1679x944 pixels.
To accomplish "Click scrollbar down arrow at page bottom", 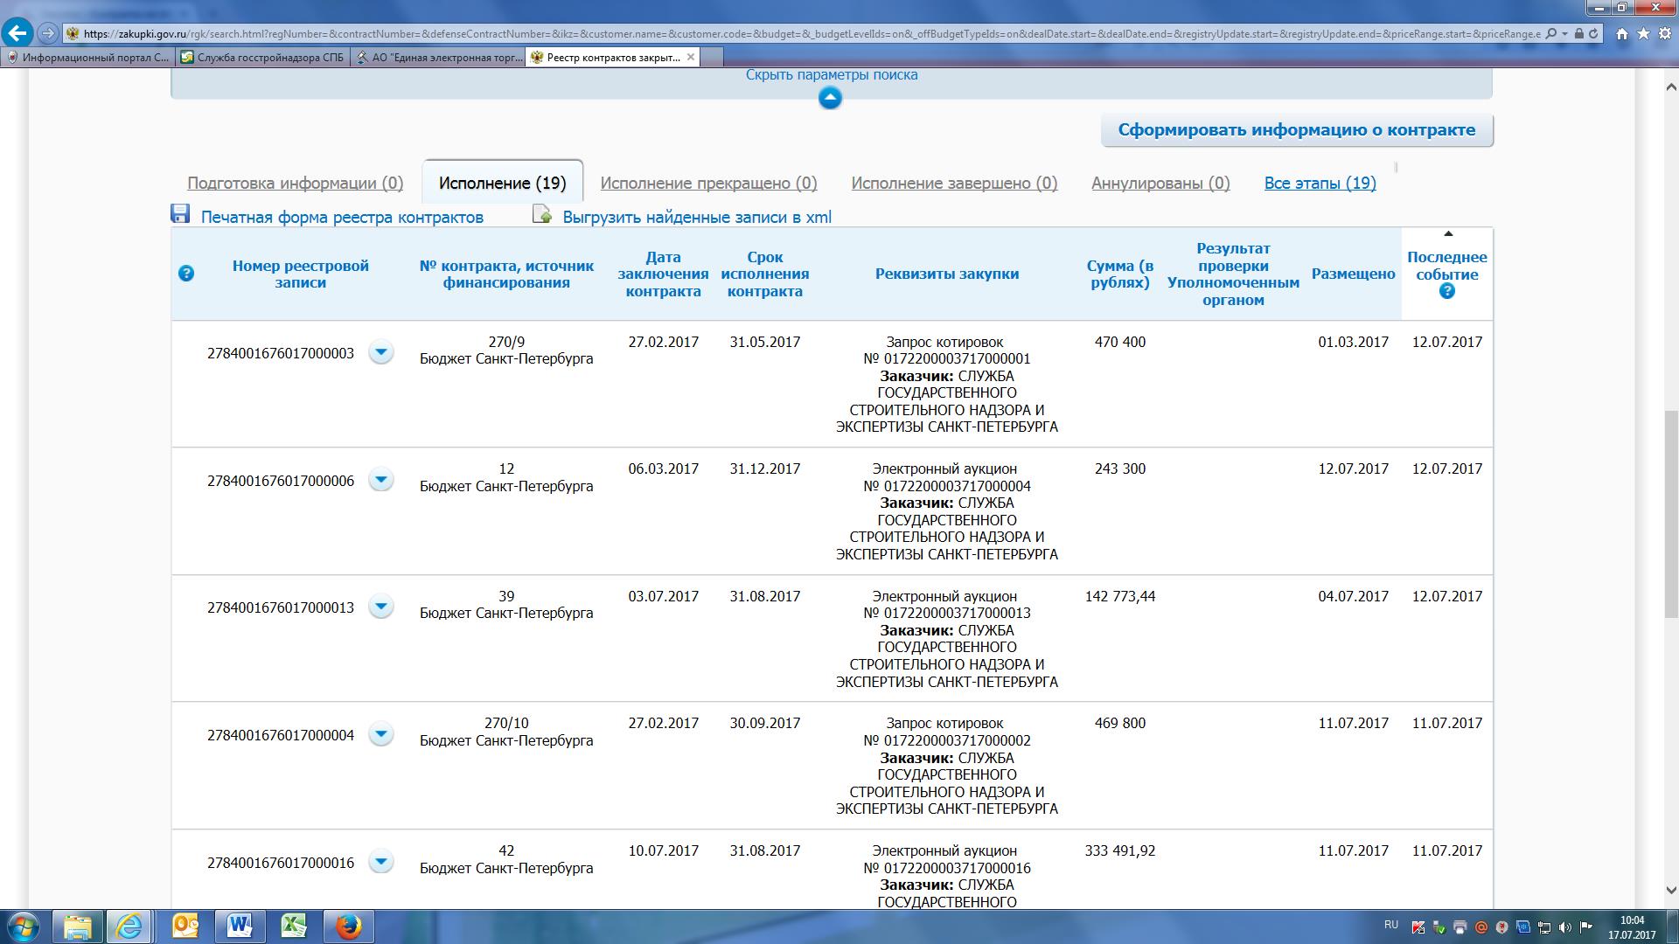I will (x=1670, y=891).
